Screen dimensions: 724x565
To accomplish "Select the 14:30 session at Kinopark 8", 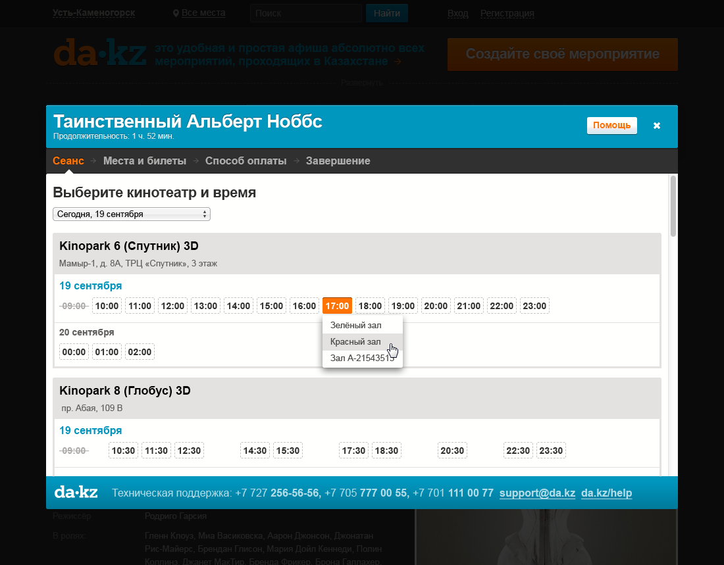I will coord(255,451).
